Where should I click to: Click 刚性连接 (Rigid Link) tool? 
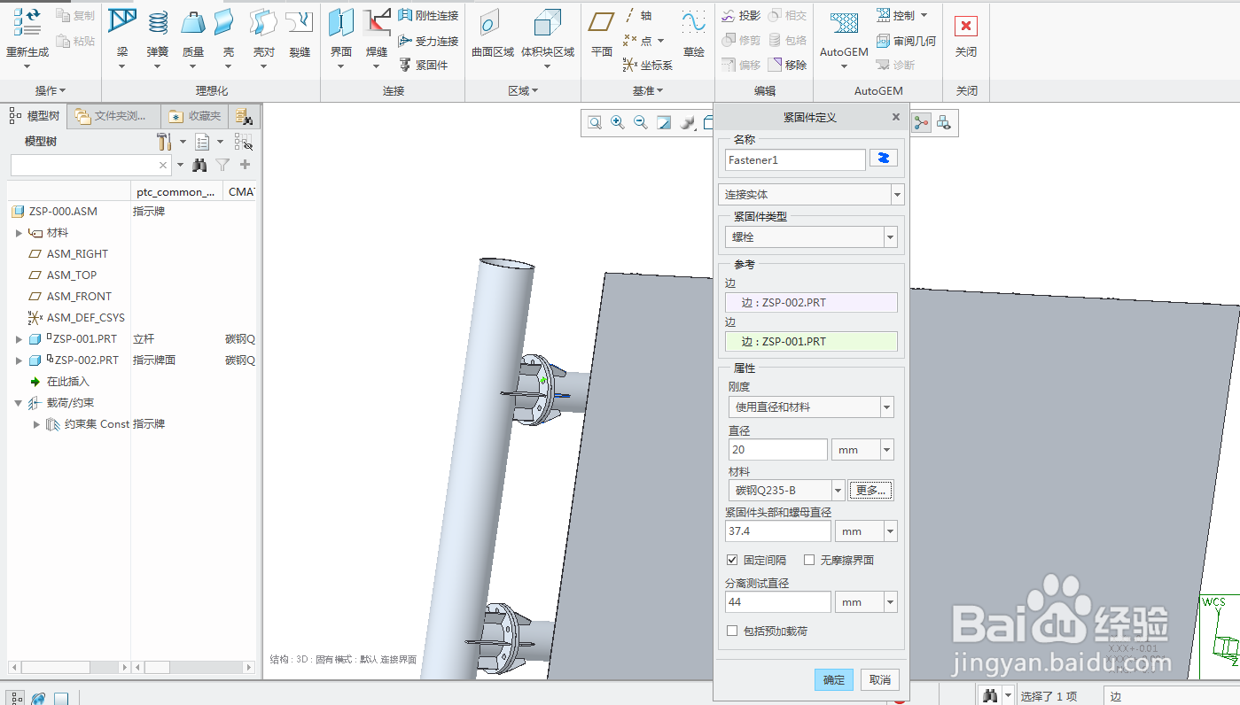[x=428, y=15]
